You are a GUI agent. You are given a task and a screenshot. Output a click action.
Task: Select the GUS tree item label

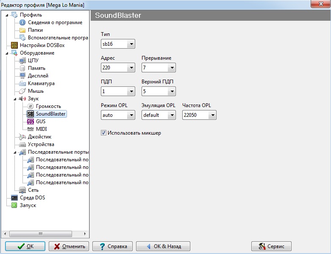tap(41, 121)
